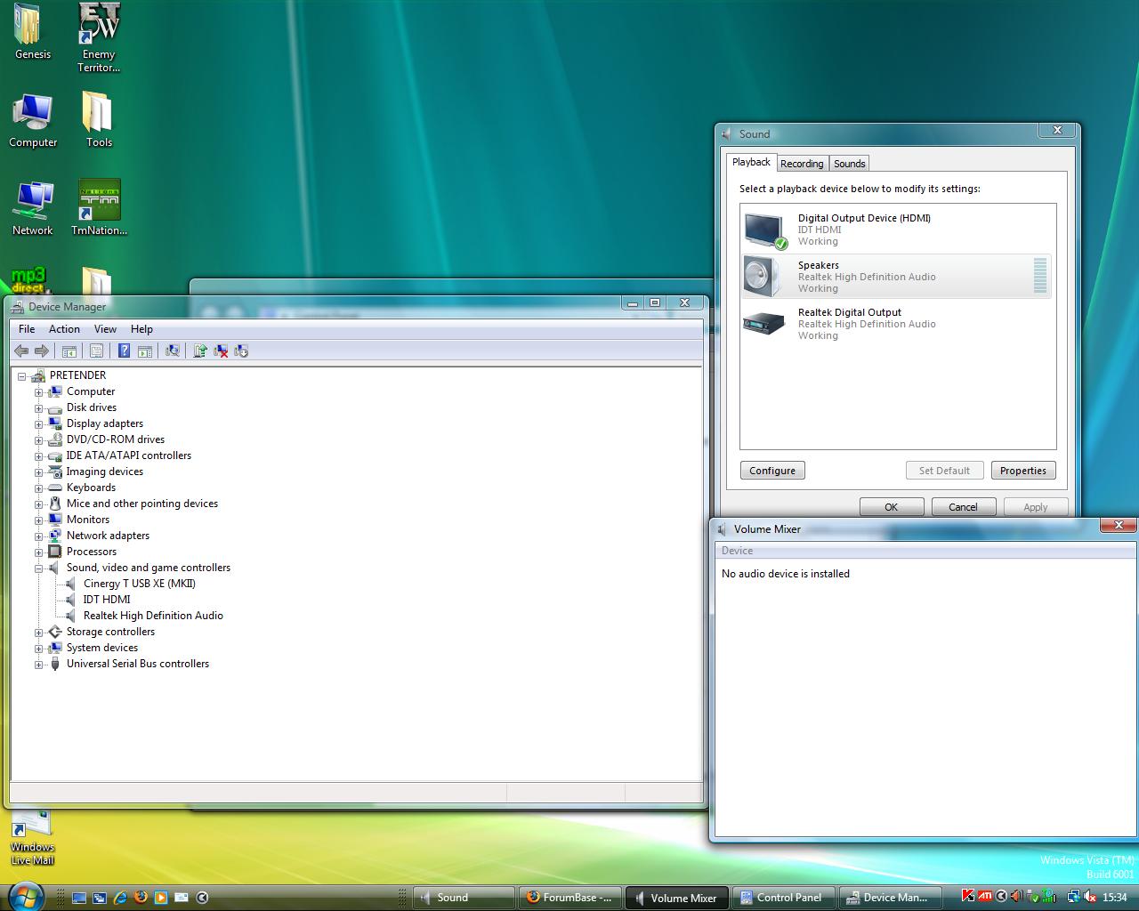
Task: Open Enemy Territory shortcut on desktop
Action: (98, 37)
